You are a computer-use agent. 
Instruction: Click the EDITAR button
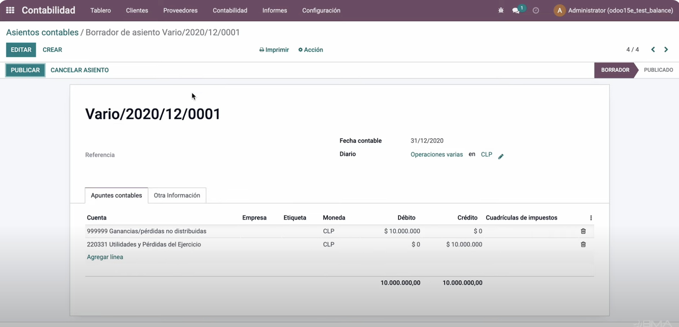click(21, 50)
